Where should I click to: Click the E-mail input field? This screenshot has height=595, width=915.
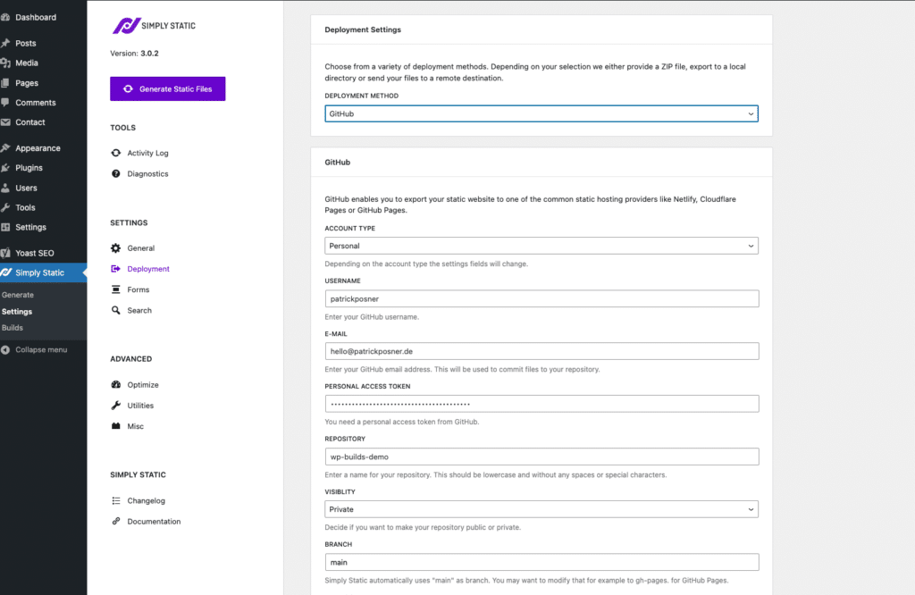[541, 351]
